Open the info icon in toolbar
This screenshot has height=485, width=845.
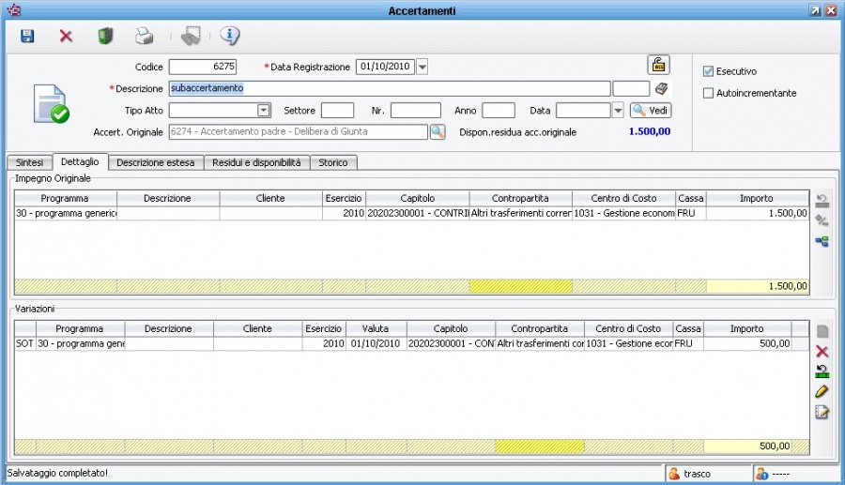229,36
